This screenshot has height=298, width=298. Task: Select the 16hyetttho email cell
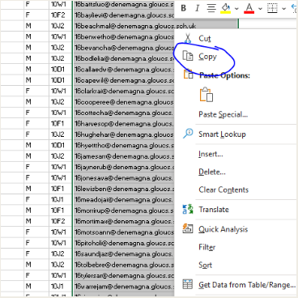124,146
